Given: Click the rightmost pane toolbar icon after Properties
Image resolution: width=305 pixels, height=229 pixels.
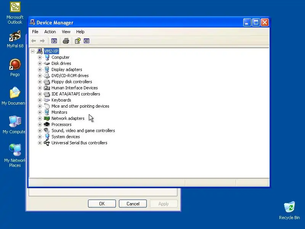Looking at the screenshot, I should pos(87,41).
